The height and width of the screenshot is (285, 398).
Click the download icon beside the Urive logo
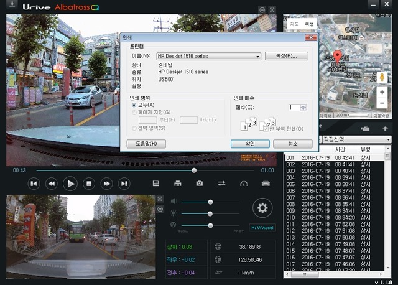(x=12, y=4)
